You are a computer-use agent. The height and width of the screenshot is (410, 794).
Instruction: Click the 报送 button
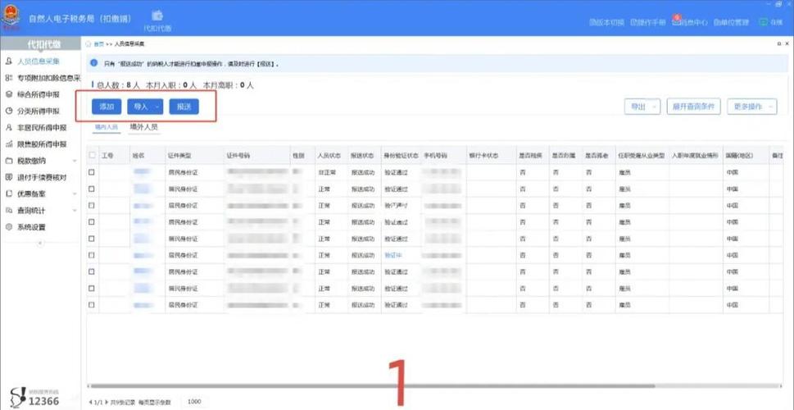[184, 107]
